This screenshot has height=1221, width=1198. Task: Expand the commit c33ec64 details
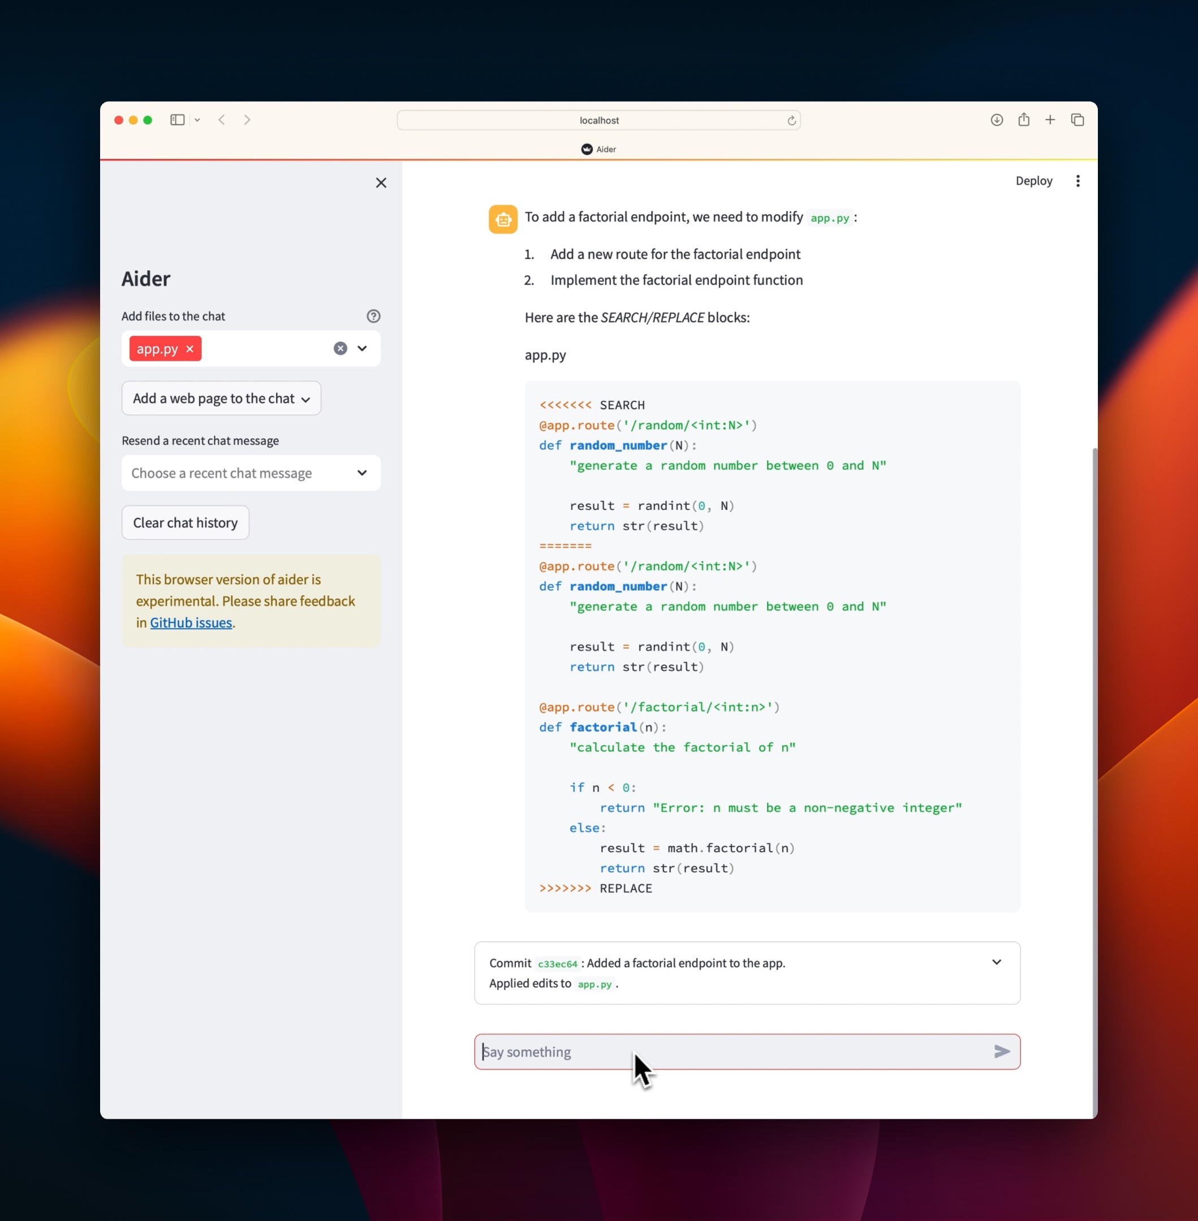pos(997,962)
